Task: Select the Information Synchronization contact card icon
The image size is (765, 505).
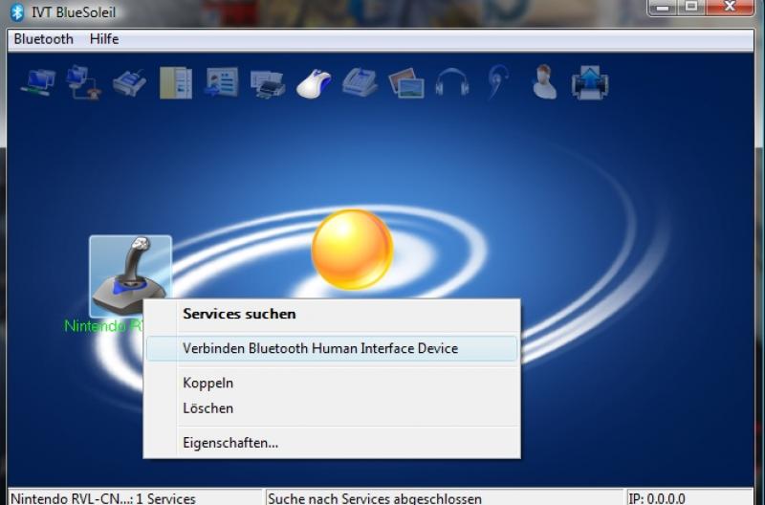Action: coord(222,82)
